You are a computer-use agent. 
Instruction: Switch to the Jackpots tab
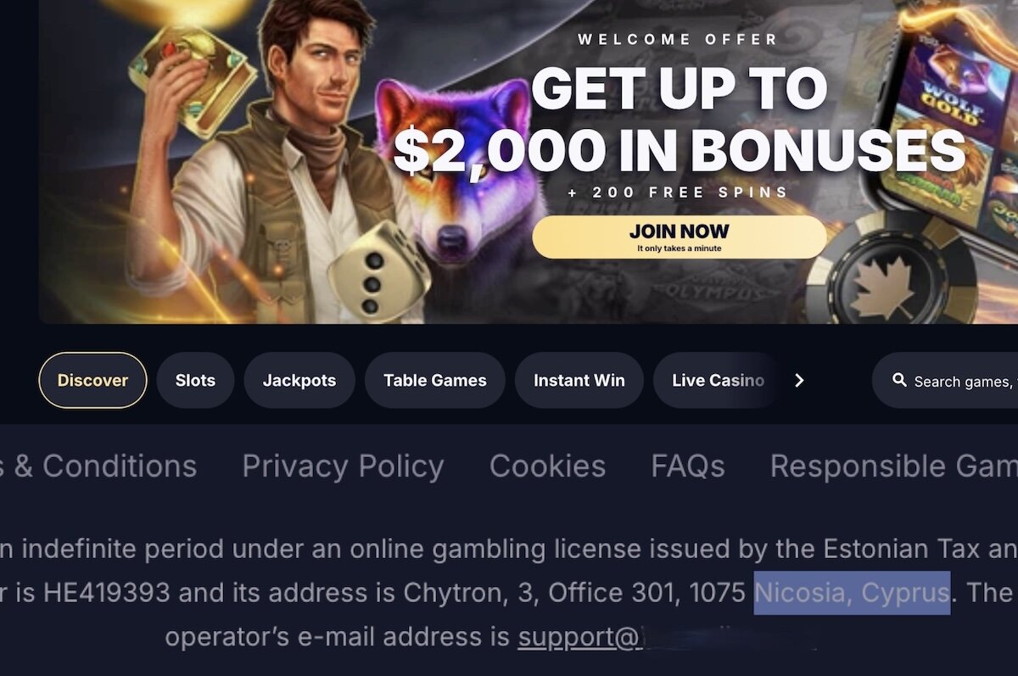299,380
